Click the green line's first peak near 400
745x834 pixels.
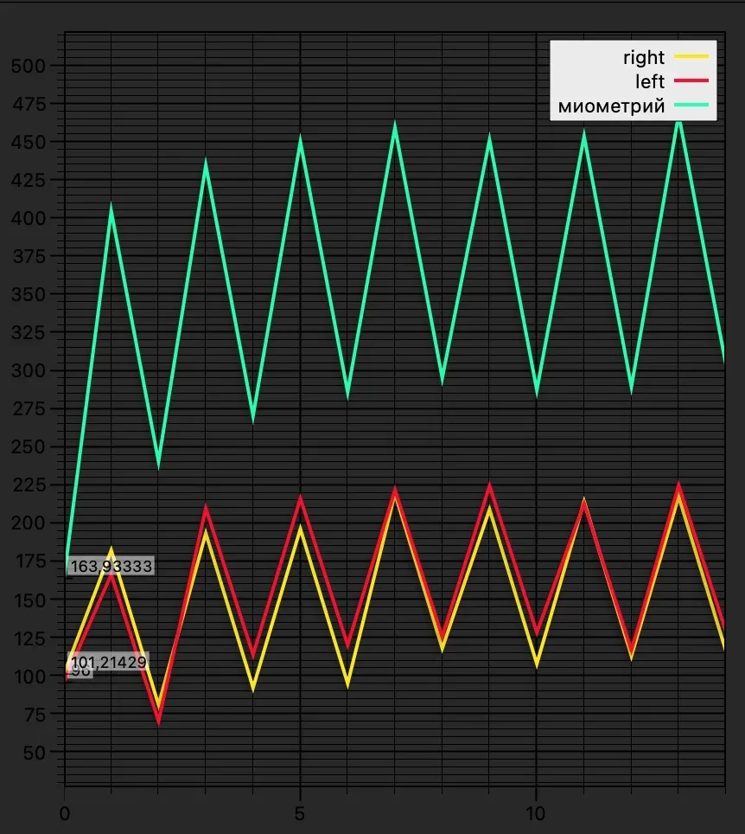(111, 209)
